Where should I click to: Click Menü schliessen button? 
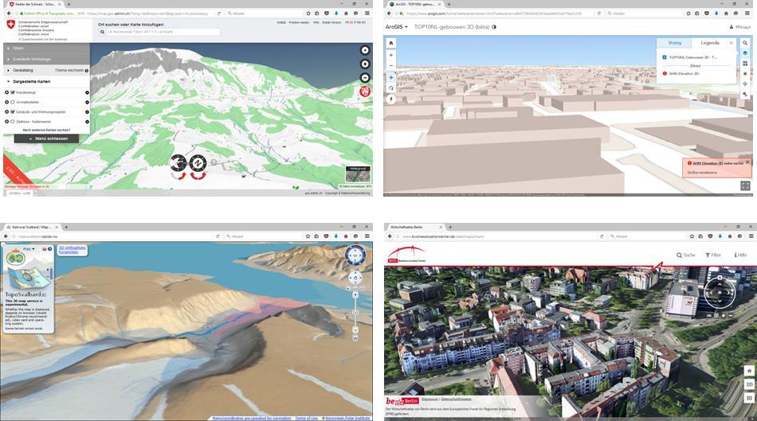[46, 138]
